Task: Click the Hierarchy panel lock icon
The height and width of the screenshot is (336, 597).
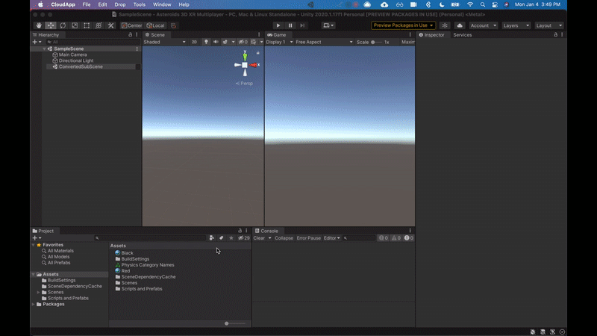Action: [x=131, y=35]
